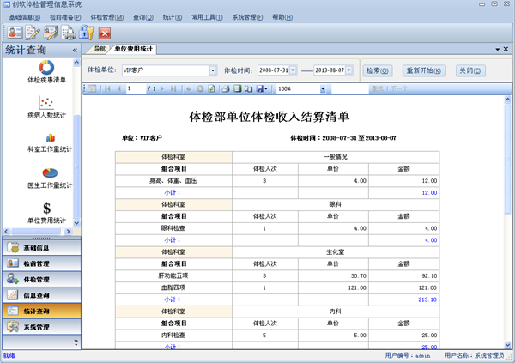Open the 统计 menu
515x363 pixels.
coord(173,17)
